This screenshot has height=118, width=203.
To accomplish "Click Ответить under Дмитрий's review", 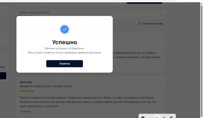I will [x=25, y=112].
